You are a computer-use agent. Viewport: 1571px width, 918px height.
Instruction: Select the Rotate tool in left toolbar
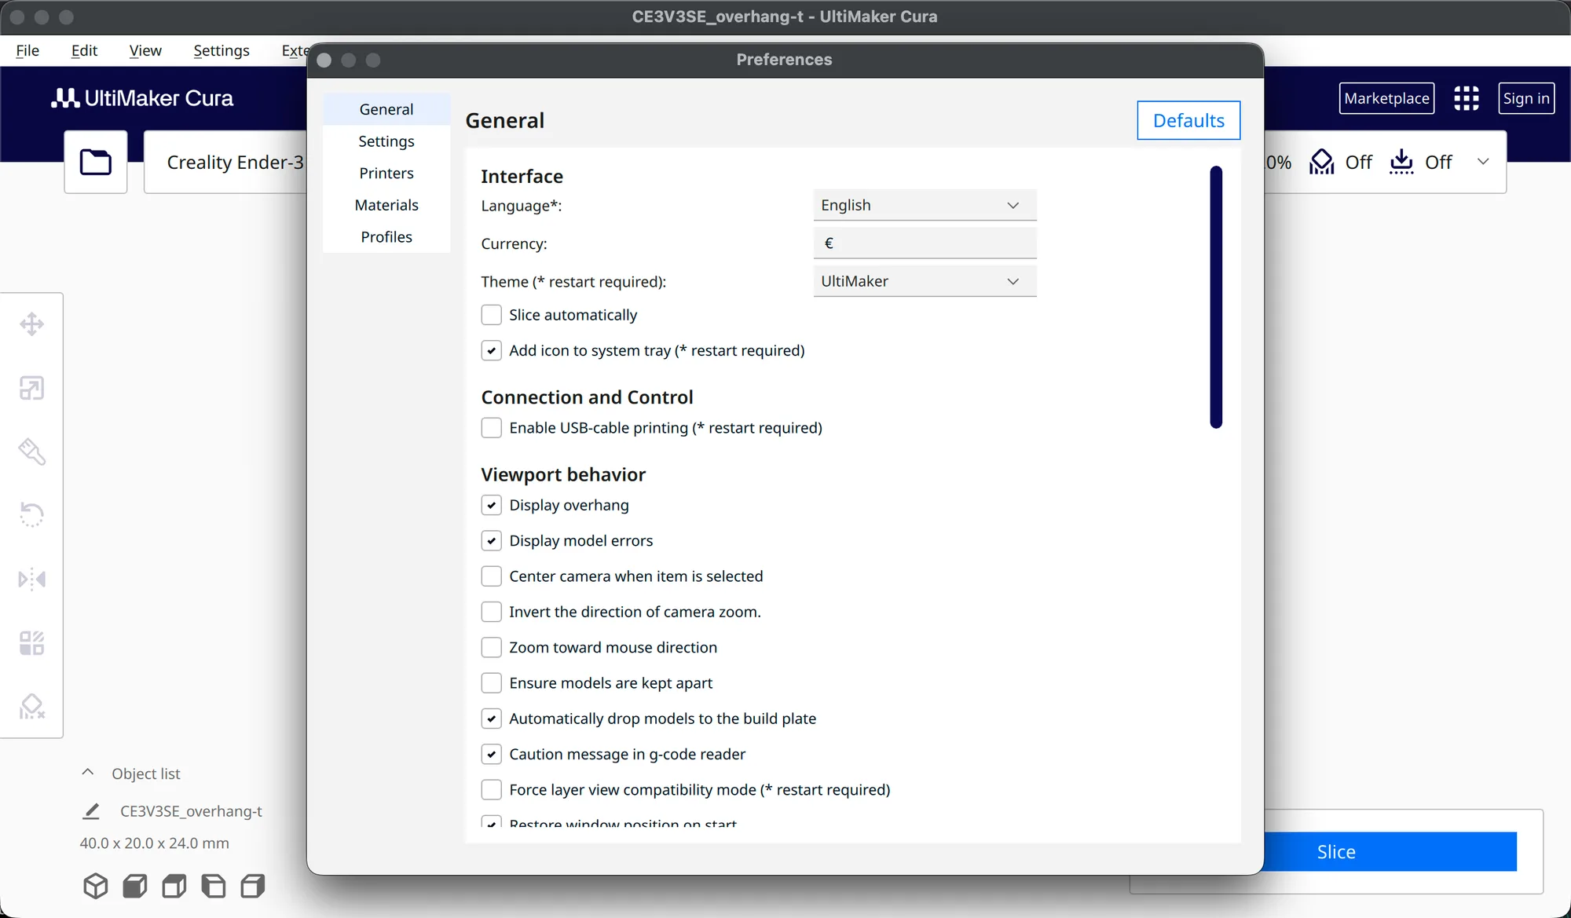tap(31, 515)
